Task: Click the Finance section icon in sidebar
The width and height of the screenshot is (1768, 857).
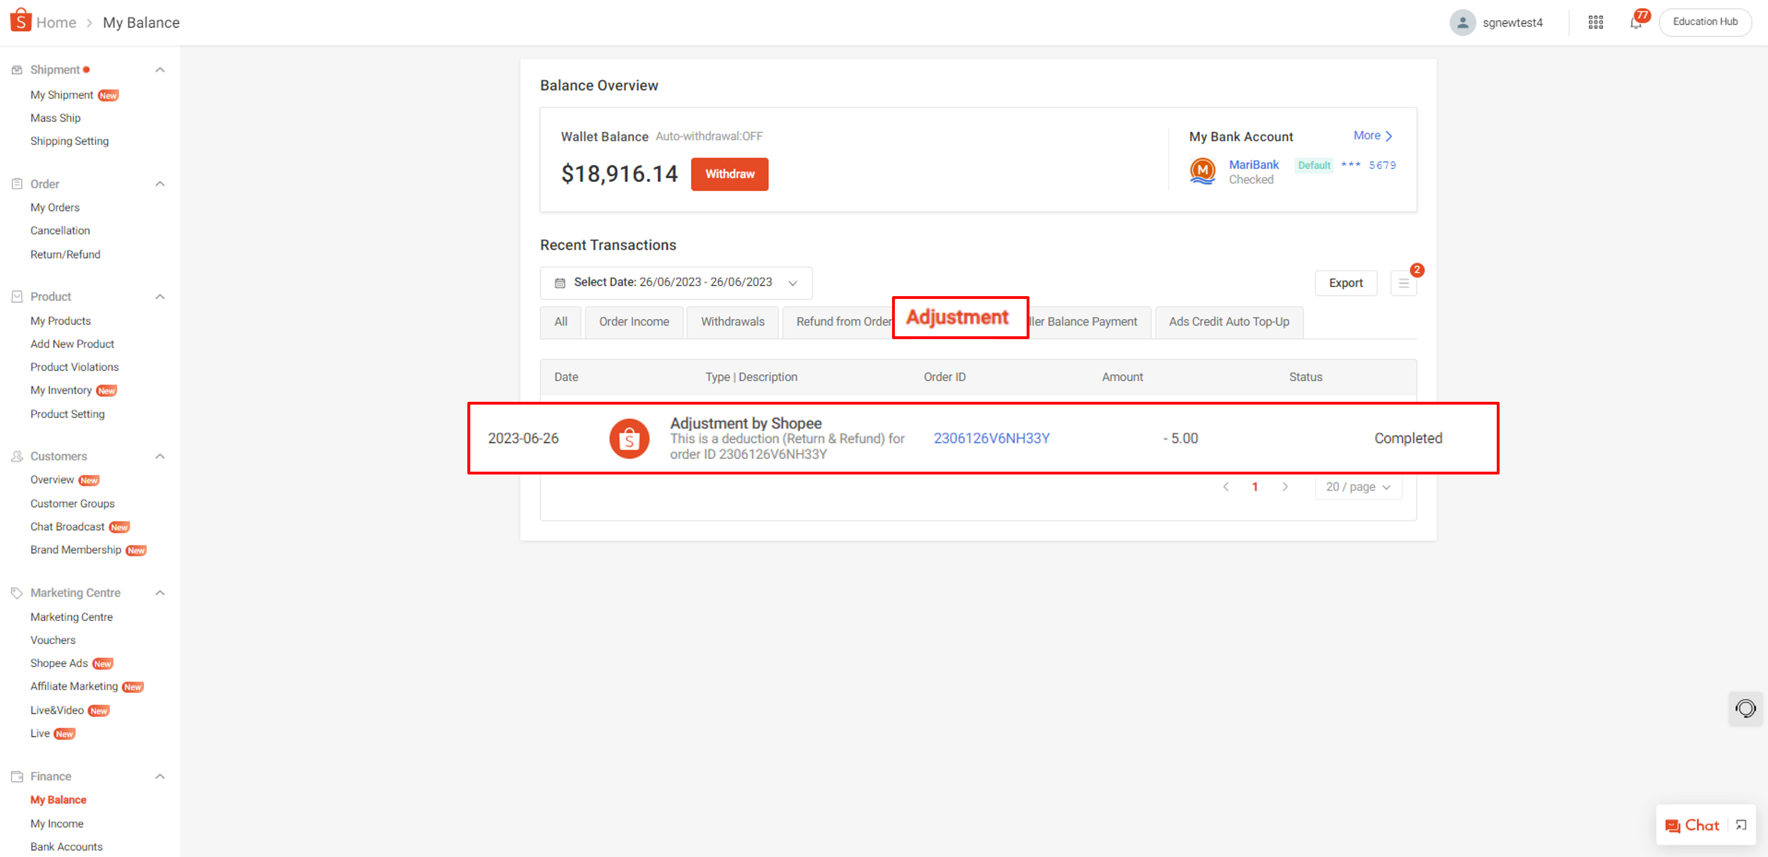Action: (x=16, y=776)
